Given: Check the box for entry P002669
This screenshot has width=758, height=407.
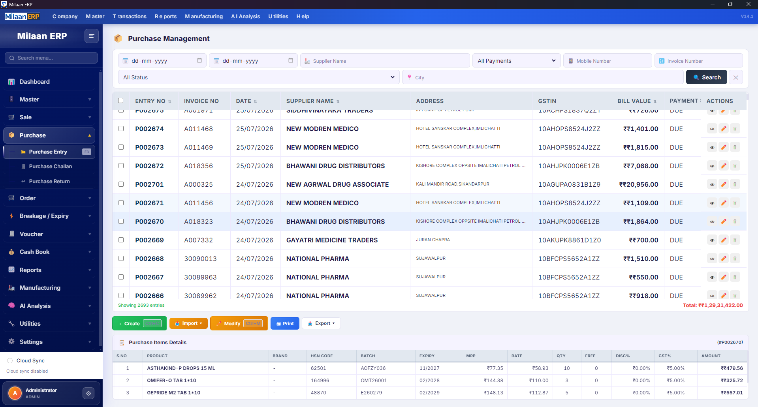Looking at the screenshot, I should coord(121,240).
